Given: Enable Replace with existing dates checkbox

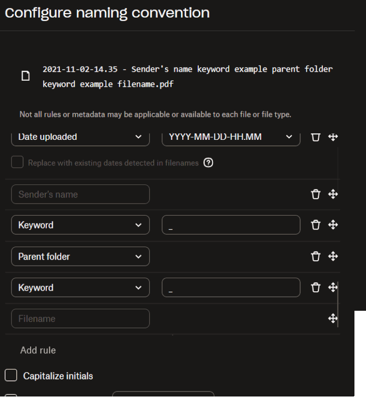Looking at the screenshot, I should pyautogui.click(x=18, y=162).
